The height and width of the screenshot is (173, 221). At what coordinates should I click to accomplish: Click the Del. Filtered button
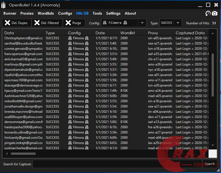pos(47,23)
